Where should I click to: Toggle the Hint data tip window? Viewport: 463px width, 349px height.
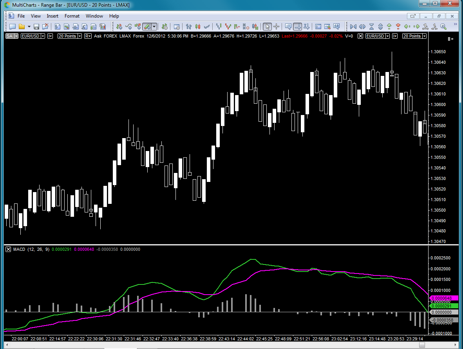click(288, 27)
